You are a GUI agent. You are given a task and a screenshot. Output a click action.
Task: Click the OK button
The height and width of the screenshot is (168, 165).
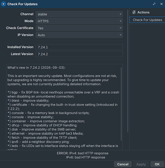pyautogui.click(x=157, y=164)
